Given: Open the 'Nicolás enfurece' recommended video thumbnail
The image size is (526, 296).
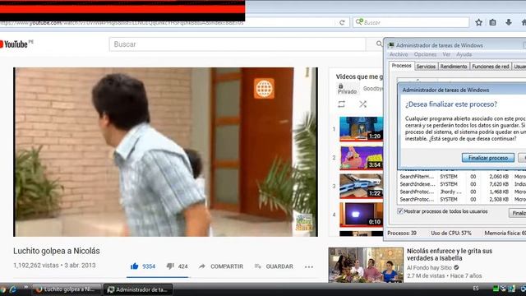Looking at the screenshot, I should (x=366, y=265).
